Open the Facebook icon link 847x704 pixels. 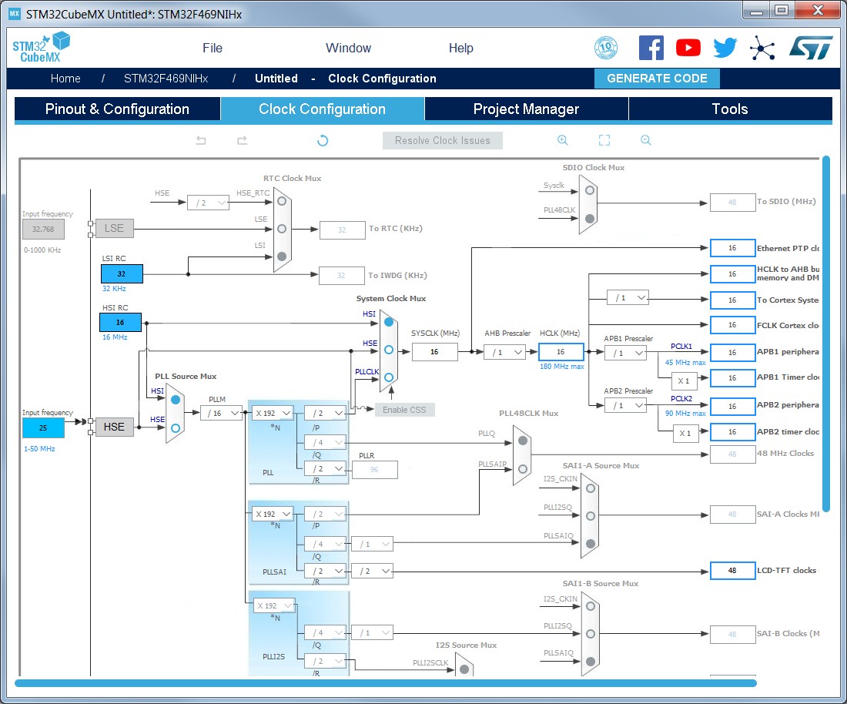[x=651, y=48]
